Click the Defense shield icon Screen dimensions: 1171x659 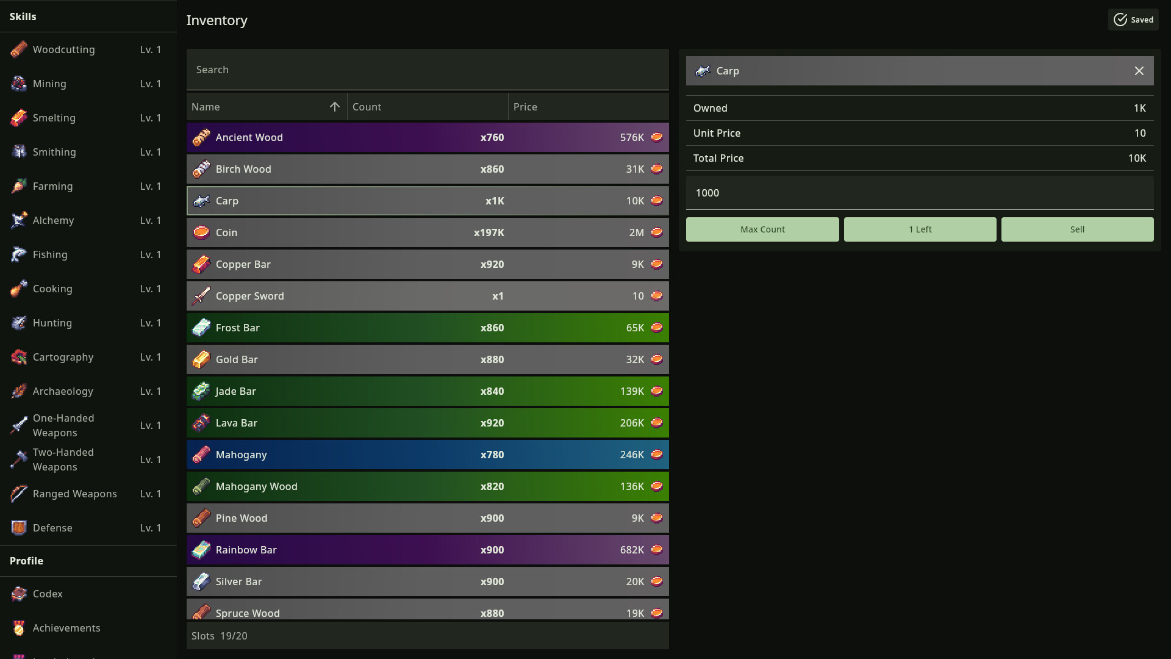click(19, 528)
